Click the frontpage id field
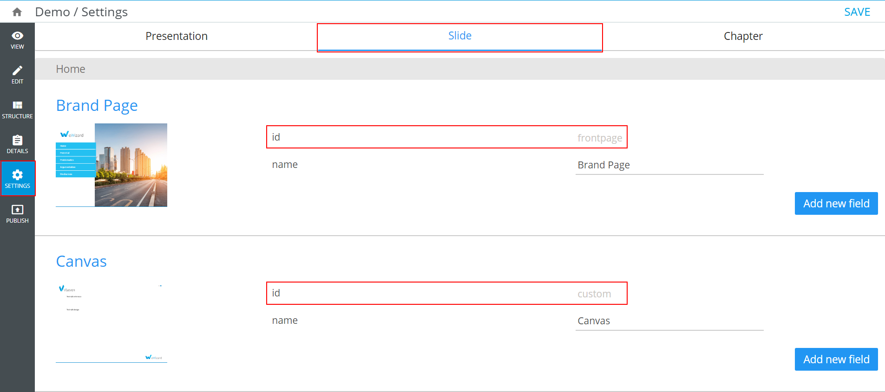This screenshot has width=885, height=392. tap(599, 138)
